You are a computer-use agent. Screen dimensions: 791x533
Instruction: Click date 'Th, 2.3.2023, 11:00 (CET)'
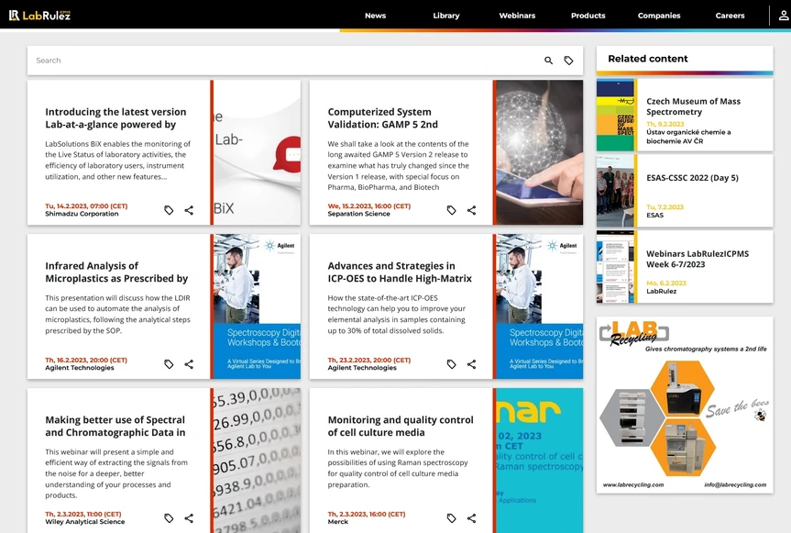click(x=83, y=514)
